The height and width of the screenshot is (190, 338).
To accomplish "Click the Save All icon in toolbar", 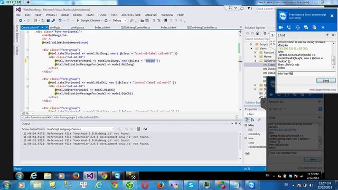I will coord(53,21).
